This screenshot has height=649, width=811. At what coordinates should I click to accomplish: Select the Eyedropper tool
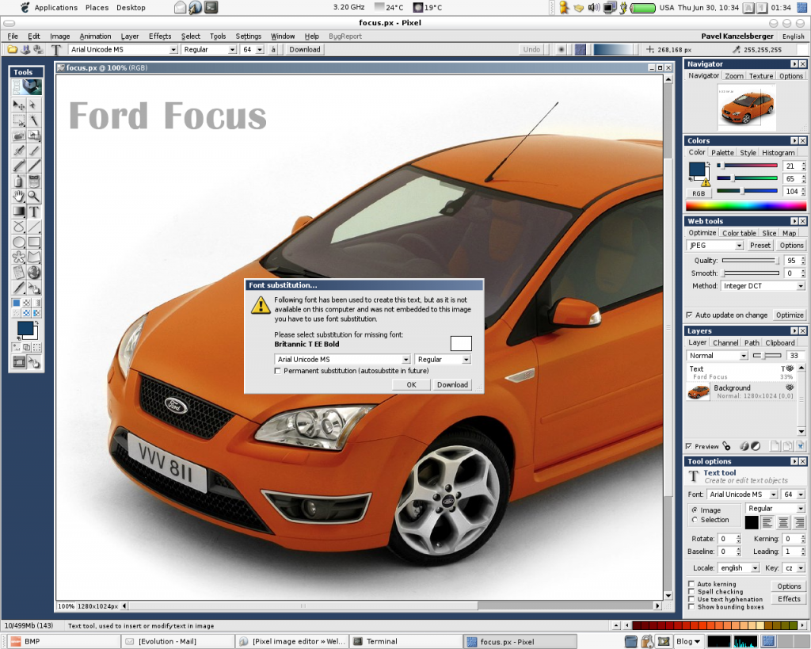[x=19, y=287]
